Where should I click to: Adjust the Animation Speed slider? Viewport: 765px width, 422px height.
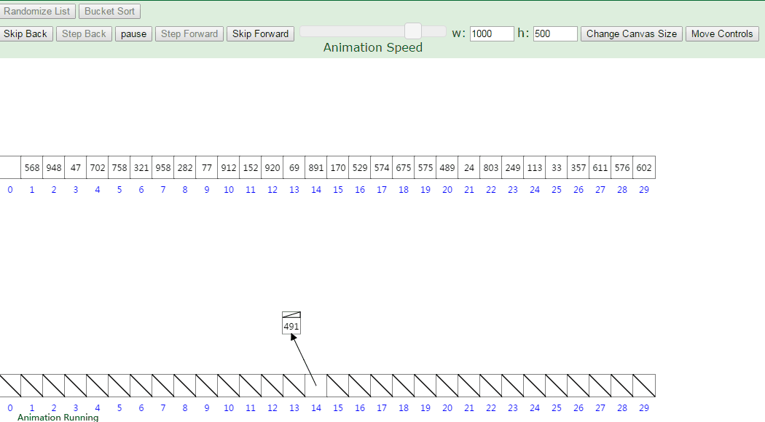point(412,31)
